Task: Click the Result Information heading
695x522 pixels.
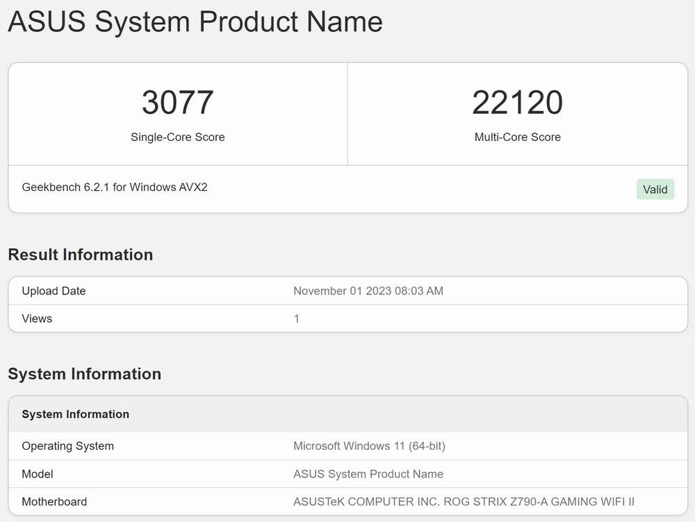Action: coord(81,255)
